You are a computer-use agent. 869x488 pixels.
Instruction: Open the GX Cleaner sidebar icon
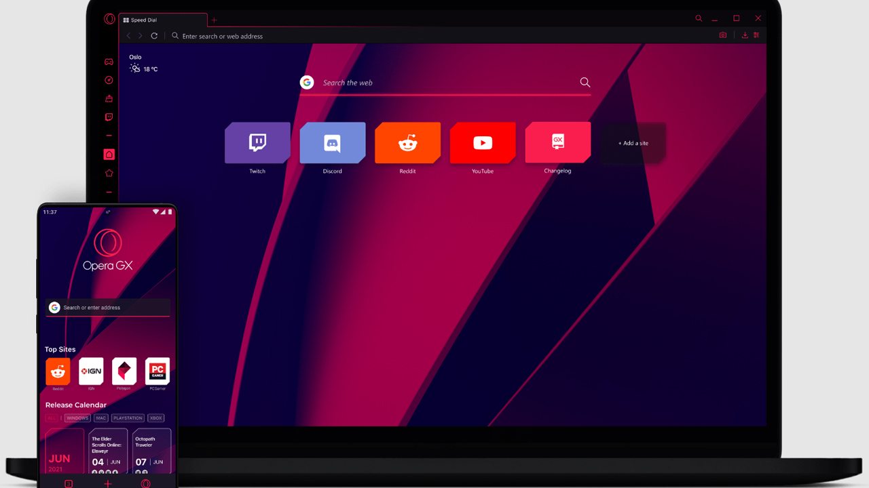click(109, 99)
